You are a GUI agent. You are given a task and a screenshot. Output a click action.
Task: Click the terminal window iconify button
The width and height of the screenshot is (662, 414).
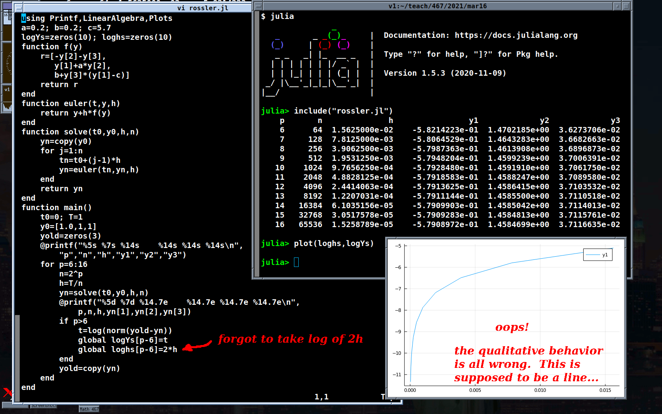(617, 6)
